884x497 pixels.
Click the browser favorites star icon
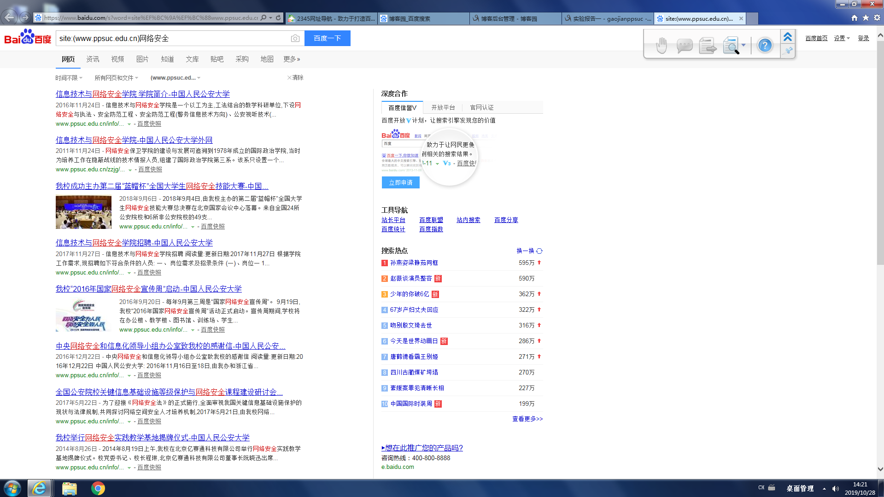(x=866, y=18)
